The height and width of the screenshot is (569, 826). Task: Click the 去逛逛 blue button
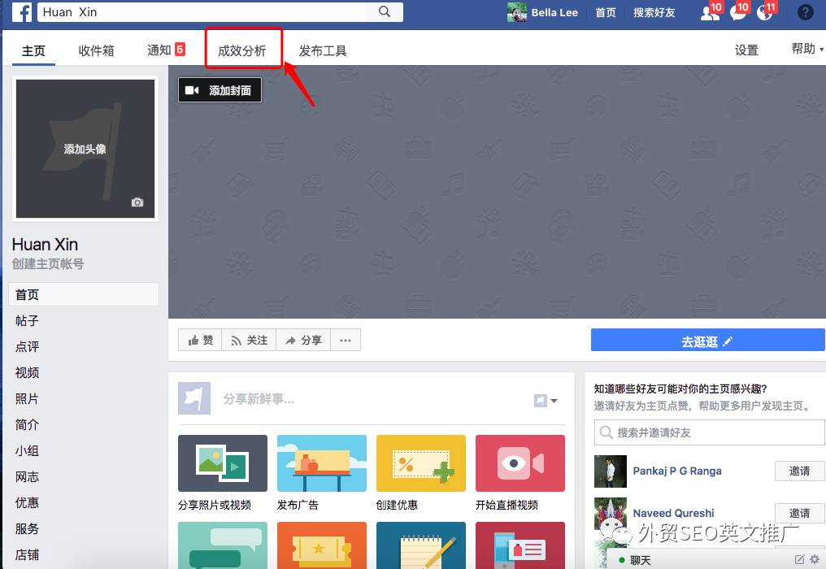(x=707, y=341)
